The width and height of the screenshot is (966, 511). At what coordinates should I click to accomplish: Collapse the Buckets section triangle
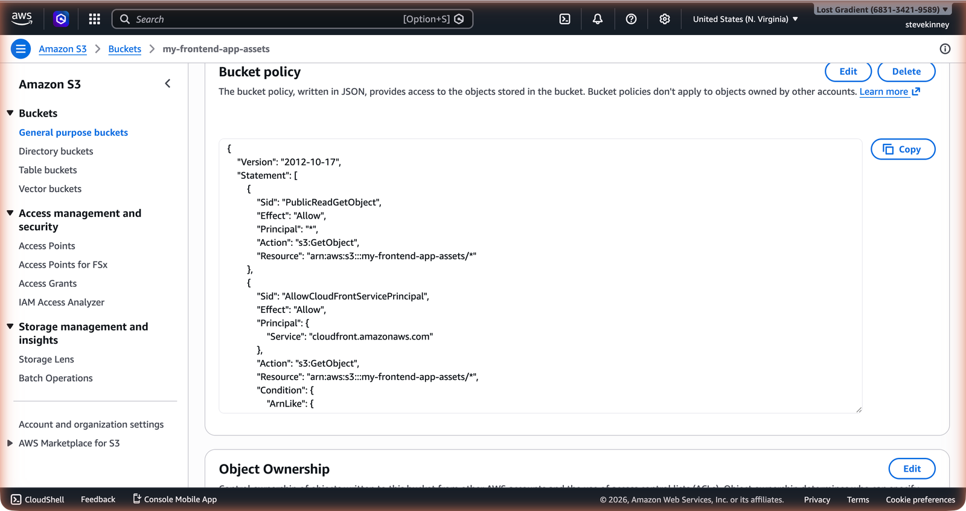[10, 113]
